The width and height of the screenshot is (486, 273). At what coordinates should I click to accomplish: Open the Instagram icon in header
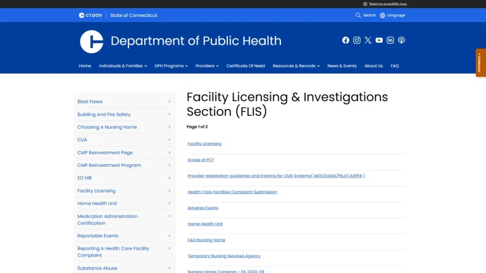tap(357, 40)
